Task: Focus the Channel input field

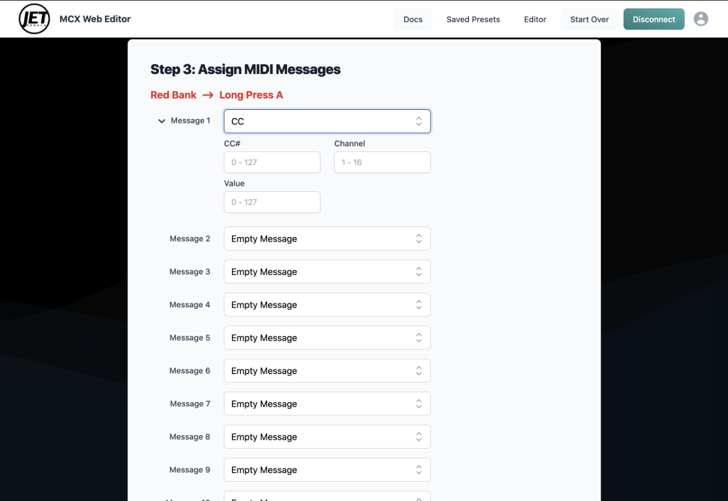Action: click(382, 162)
